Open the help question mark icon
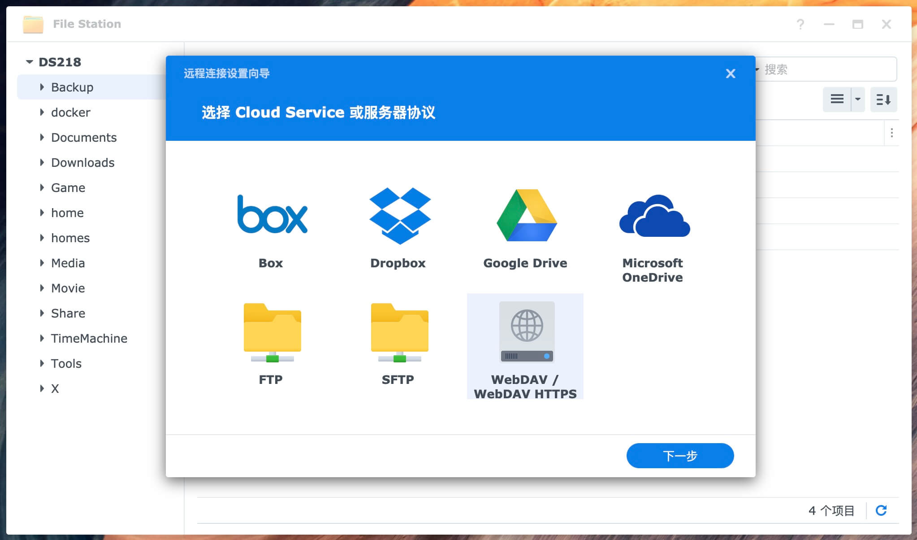 pyautogui.click(x=800, y=24)
